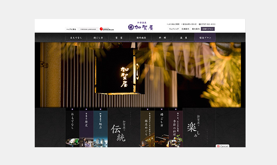Click the small purple square above 銘店めぐり banner

[148, 109]
